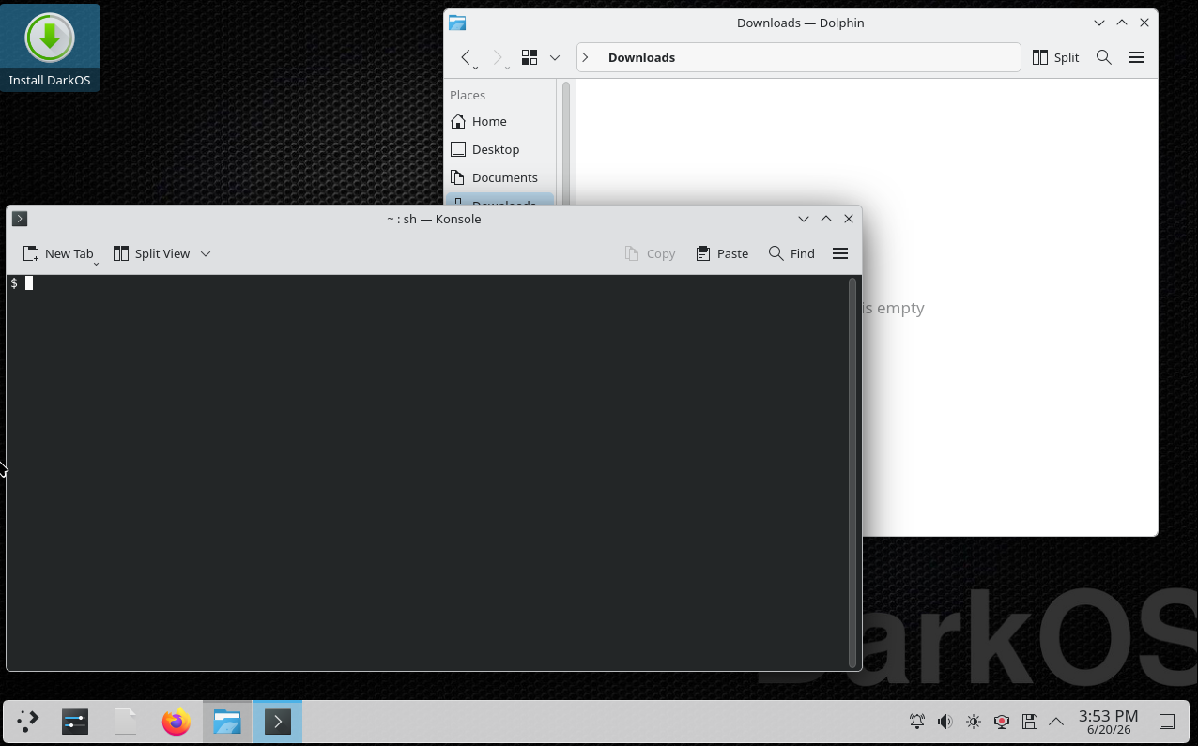1198x746 pixels.
Task: Open Konsole hamburger menu
Action: pyautogui.click(x=840, y=253)
